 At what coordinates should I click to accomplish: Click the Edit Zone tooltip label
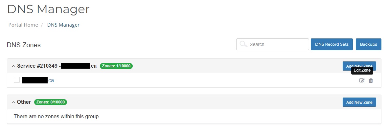point(362,70)
